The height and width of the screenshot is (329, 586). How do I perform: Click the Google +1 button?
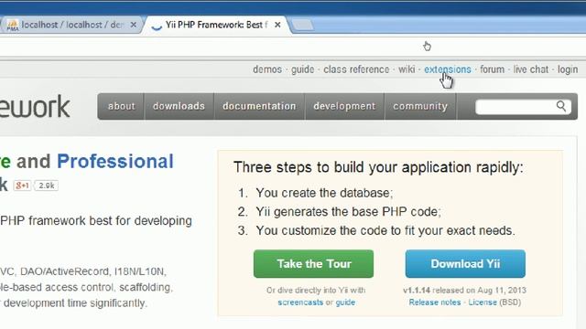pos(22,186)
